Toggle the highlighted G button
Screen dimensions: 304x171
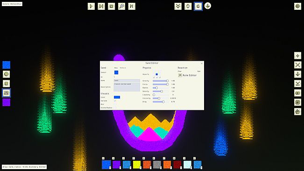(x=198, y=6)
